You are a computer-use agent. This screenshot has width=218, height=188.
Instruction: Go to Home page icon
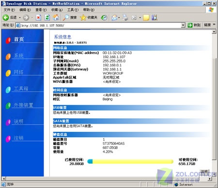point(56,17)
